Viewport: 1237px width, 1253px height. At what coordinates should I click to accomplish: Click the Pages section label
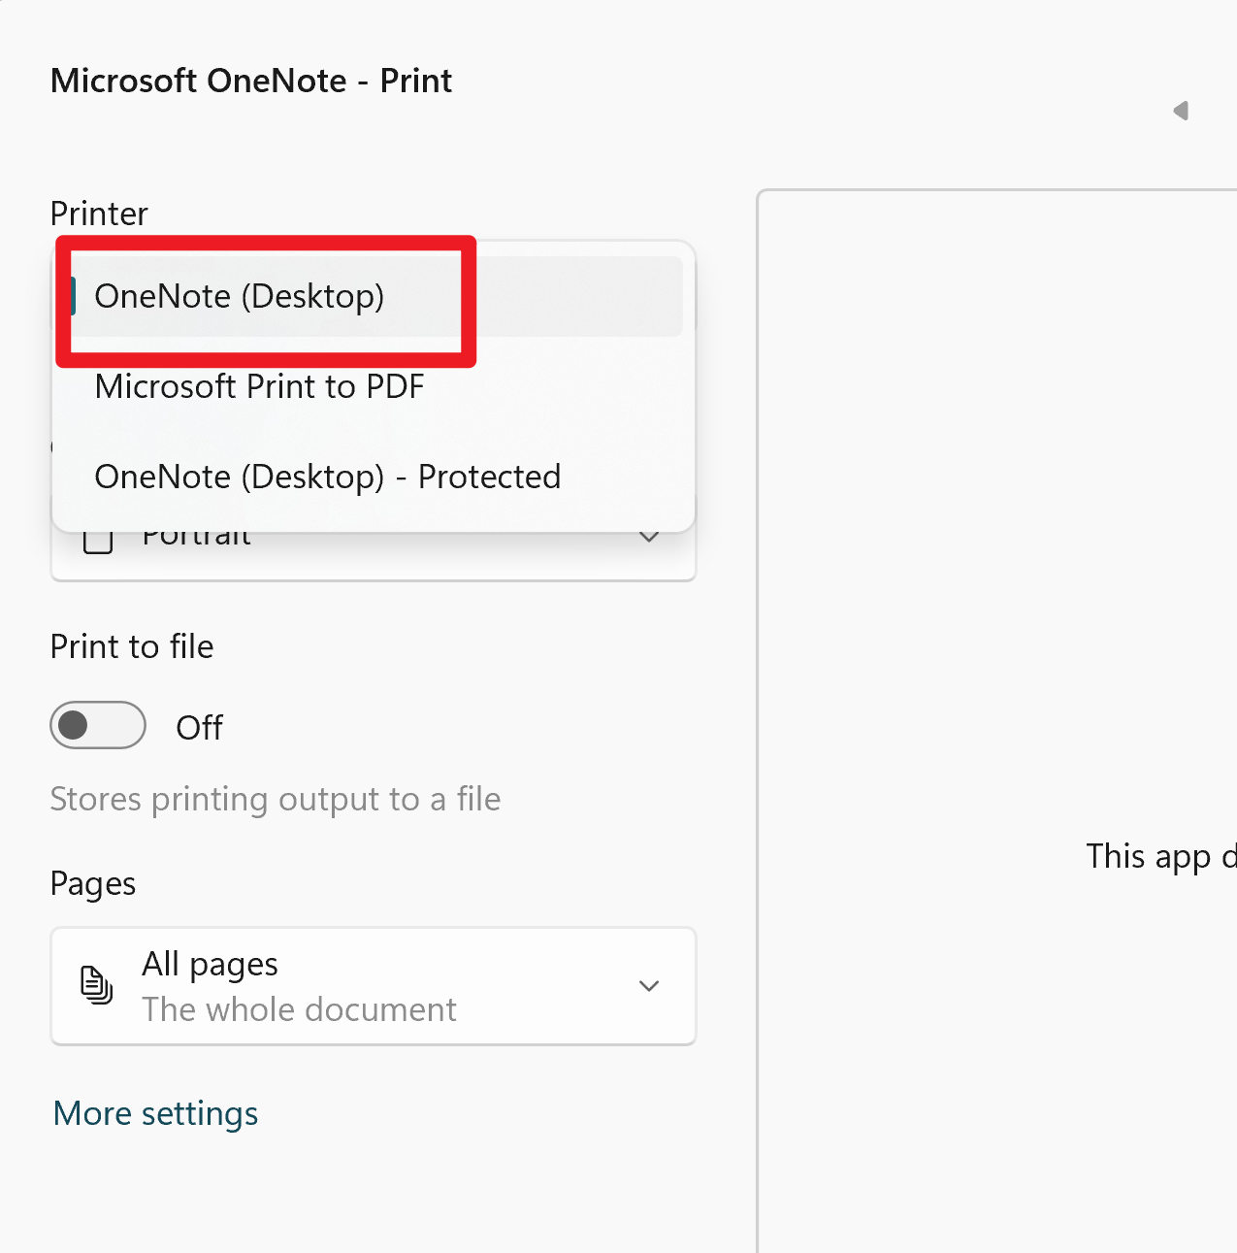click(x=93, y=884)
